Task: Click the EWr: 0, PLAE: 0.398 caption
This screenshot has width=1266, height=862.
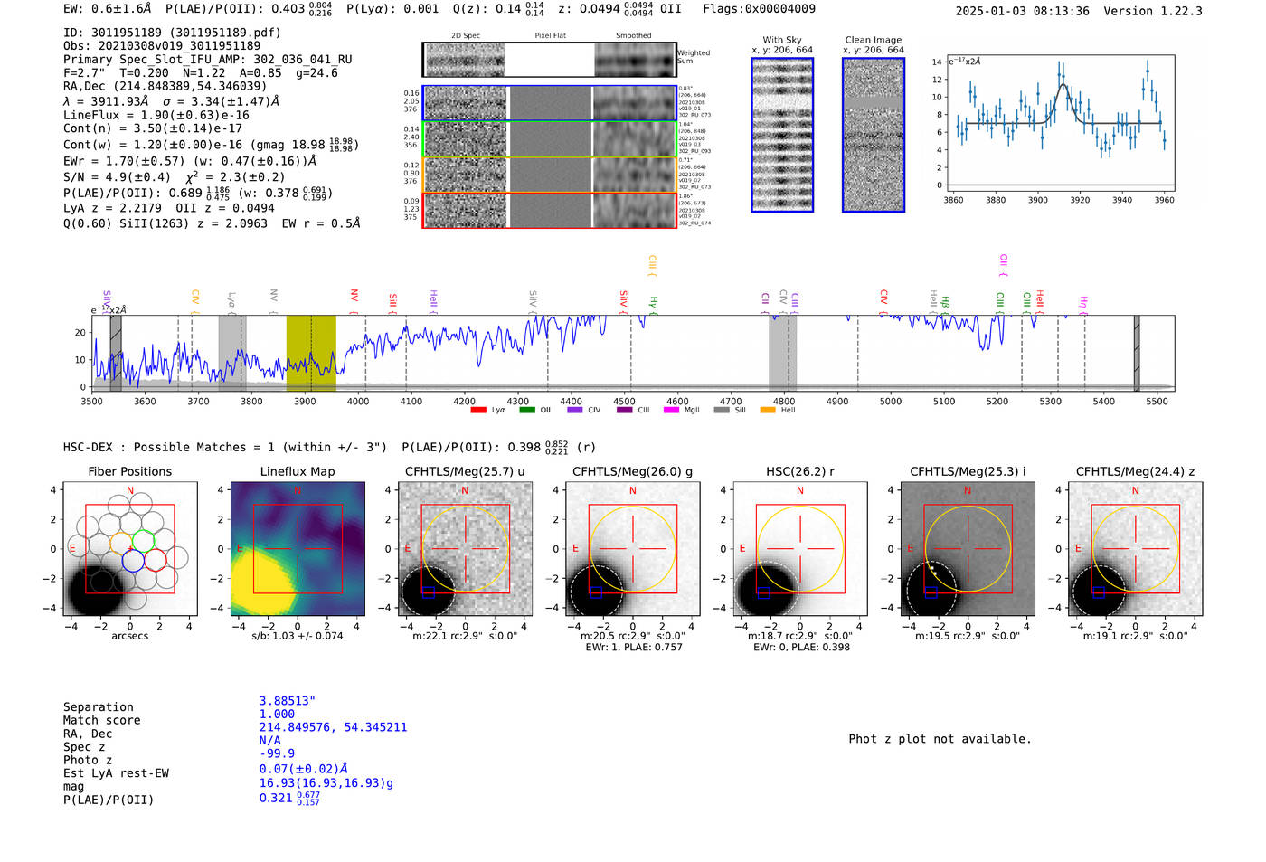Action: point(801,648)
